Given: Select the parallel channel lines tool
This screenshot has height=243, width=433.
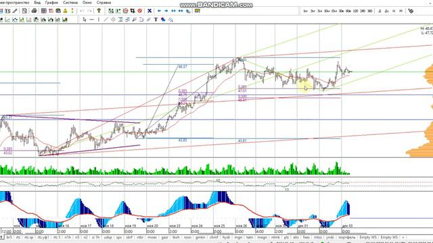Looking at the screenshot, I should tap(113, 20).
